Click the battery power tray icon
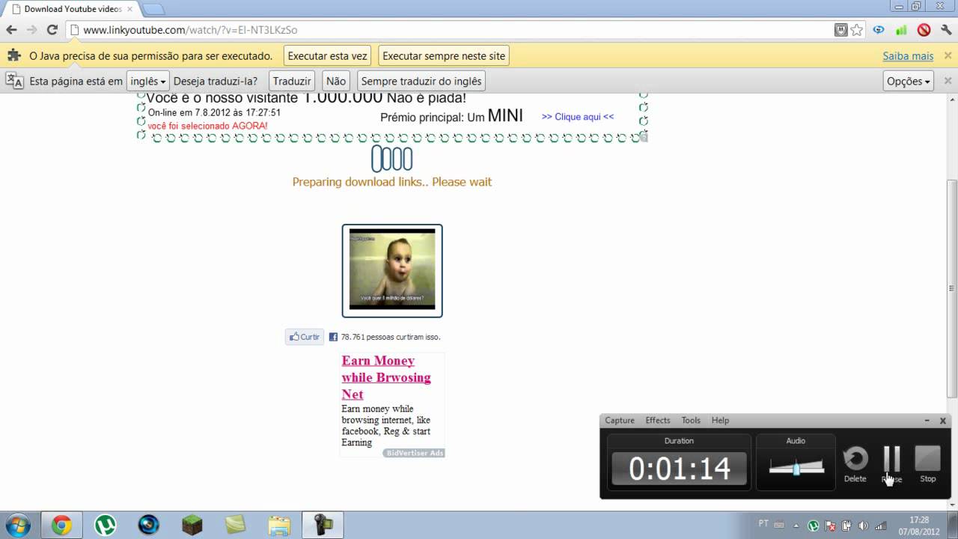 coord(846,526)
